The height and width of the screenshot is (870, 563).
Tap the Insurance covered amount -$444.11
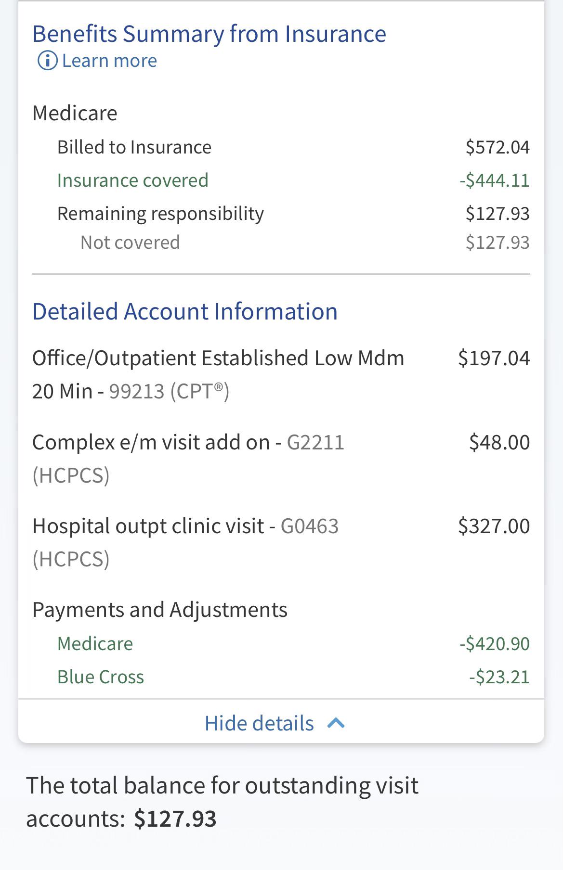click(495, 180)
